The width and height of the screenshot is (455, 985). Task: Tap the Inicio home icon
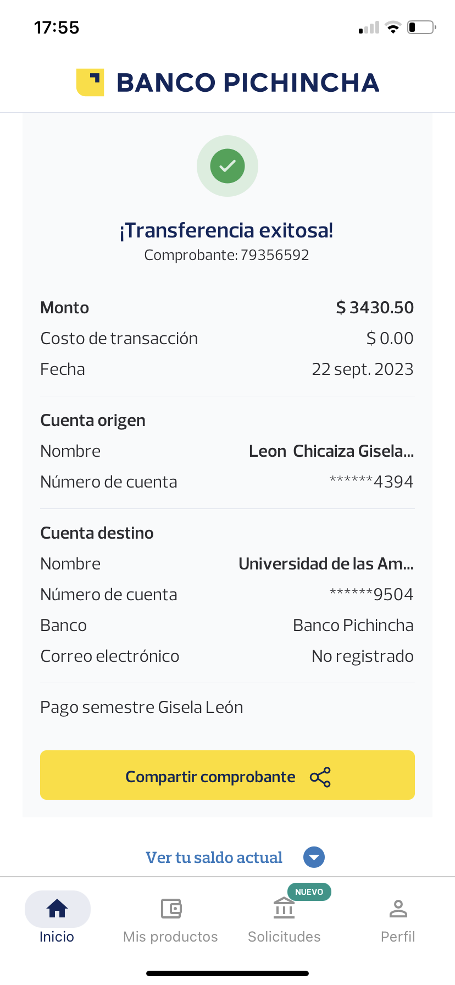[57, 909]
